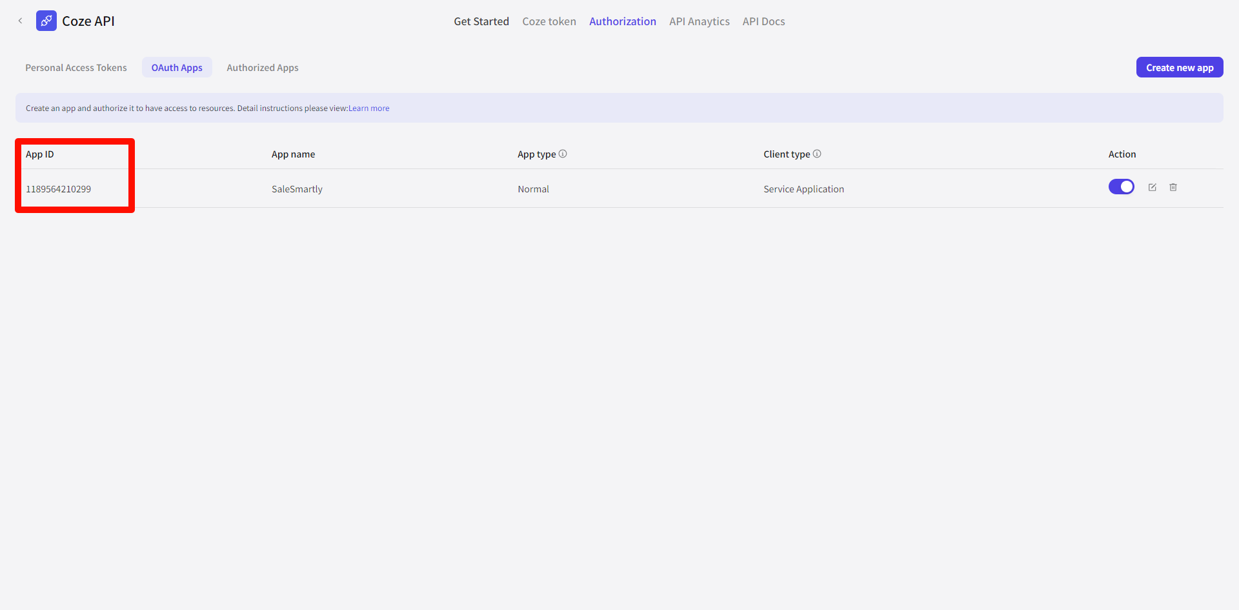
Task: Click the Coze API logo icon
Action: (x=46, y=21)
